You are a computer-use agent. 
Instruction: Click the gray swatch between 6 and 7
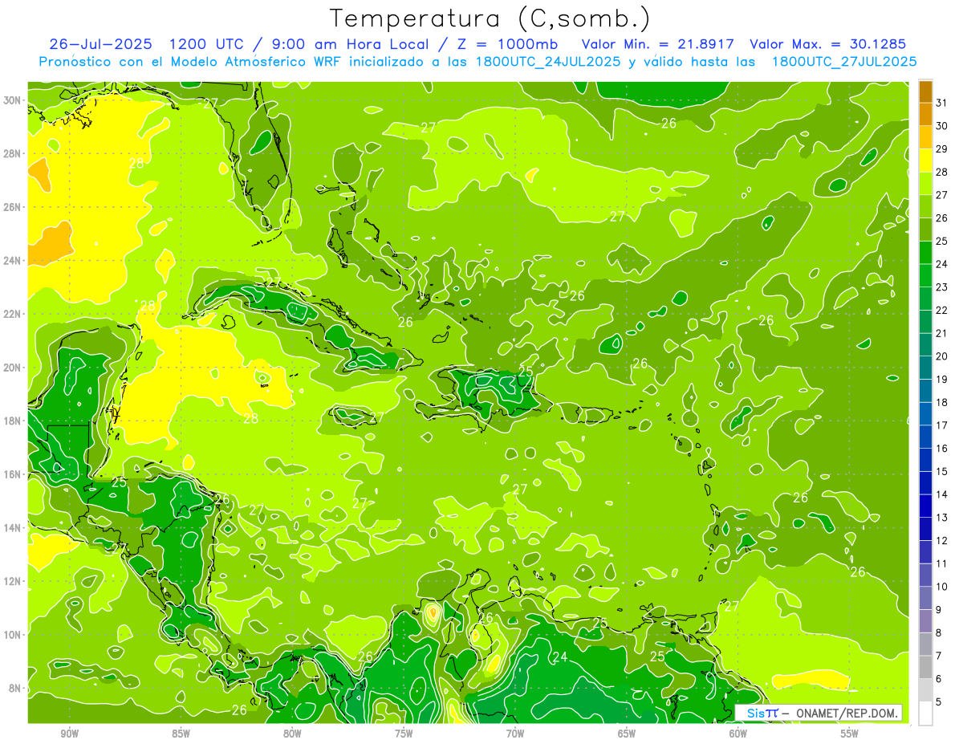click(x=926, y=668)
